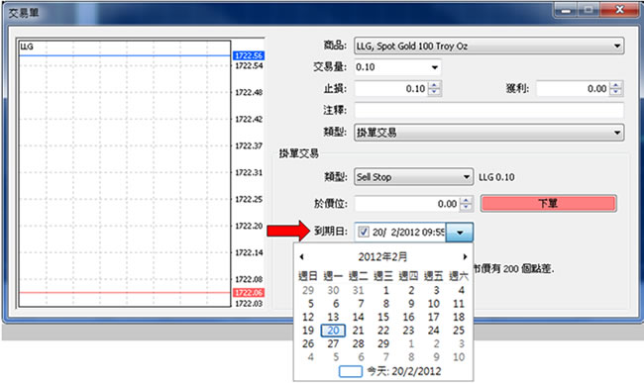Image resolution: width=644 pixels, height=383 pixels.
Task: Go to next month in calendar
Action: coord(465,256)
